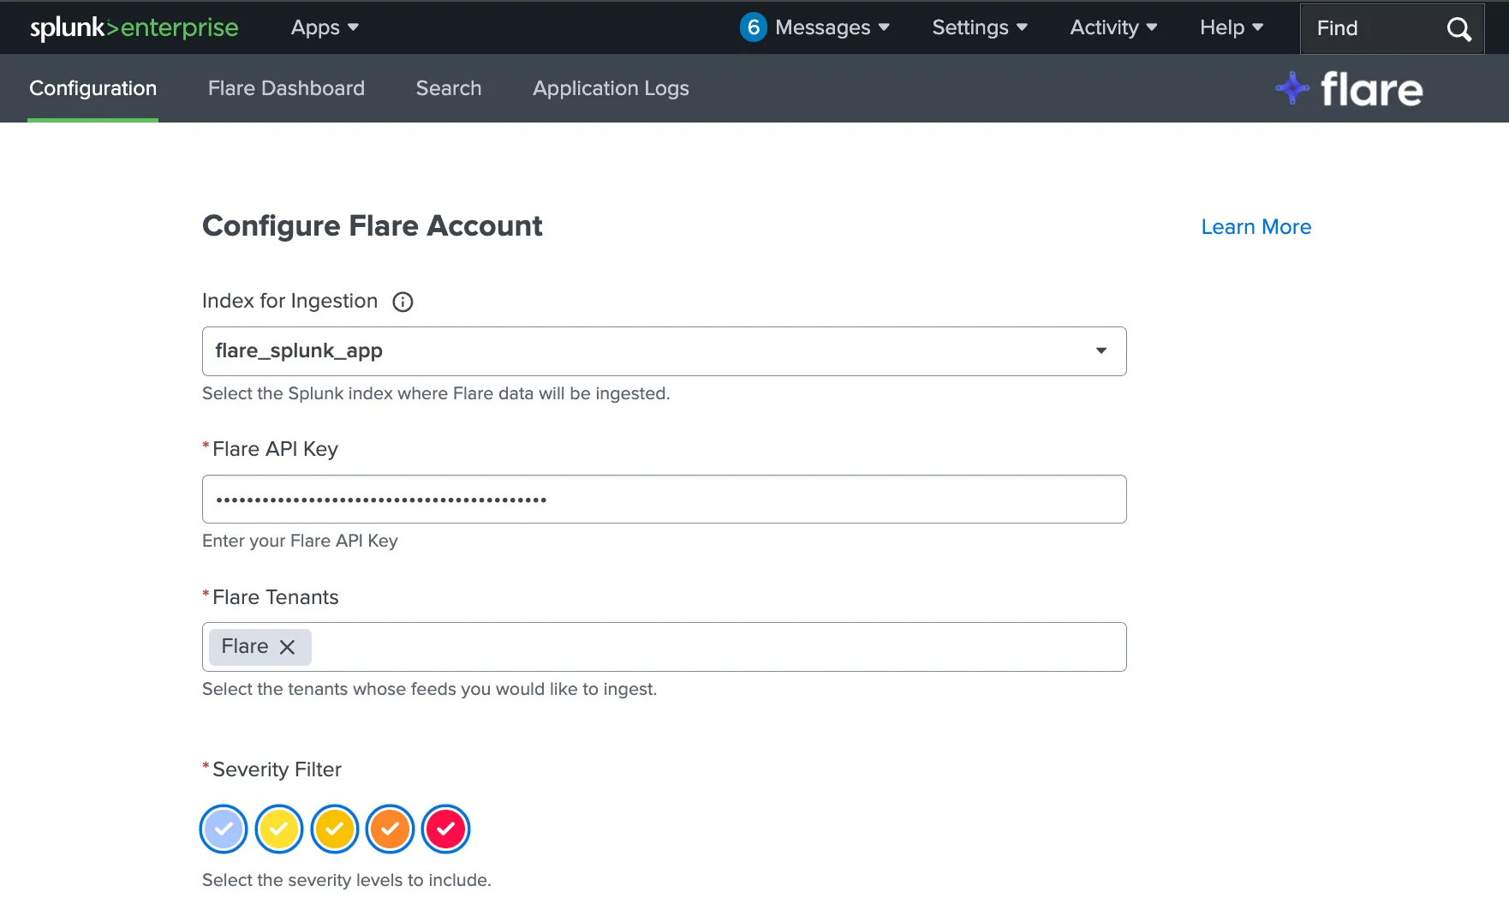Remove the Flare tenant tag
The height and width of the screenshot is (910, 1509).
coord(288,647)
